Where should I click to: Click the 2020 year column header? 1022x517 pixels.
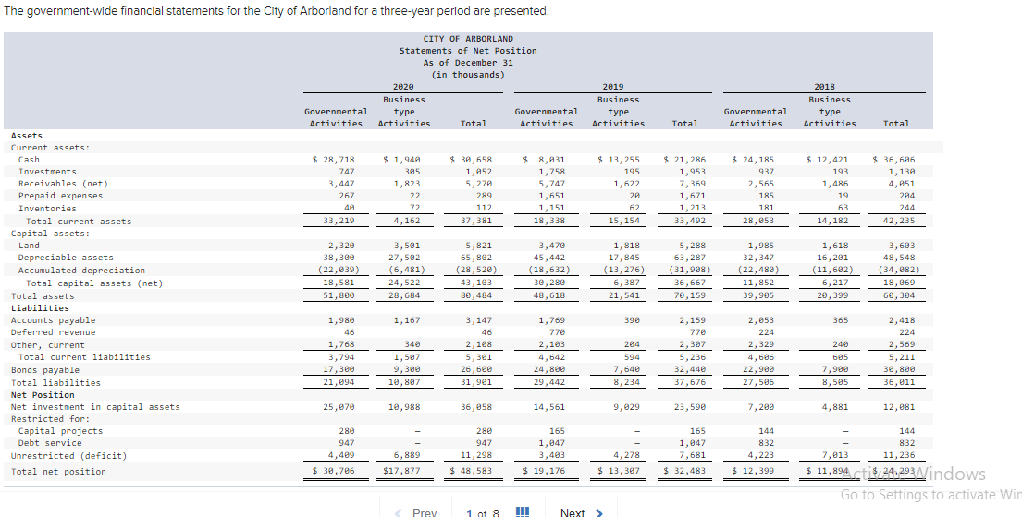[403, 87]
